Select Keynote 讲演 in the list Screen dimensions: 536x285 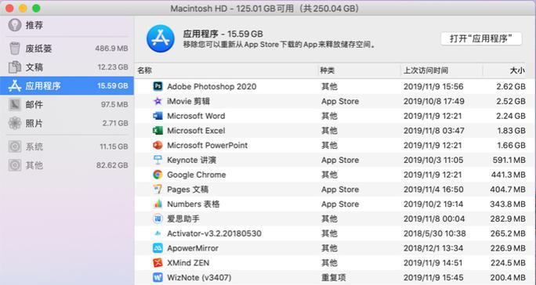pyautogui.click(x=191, y=160)
